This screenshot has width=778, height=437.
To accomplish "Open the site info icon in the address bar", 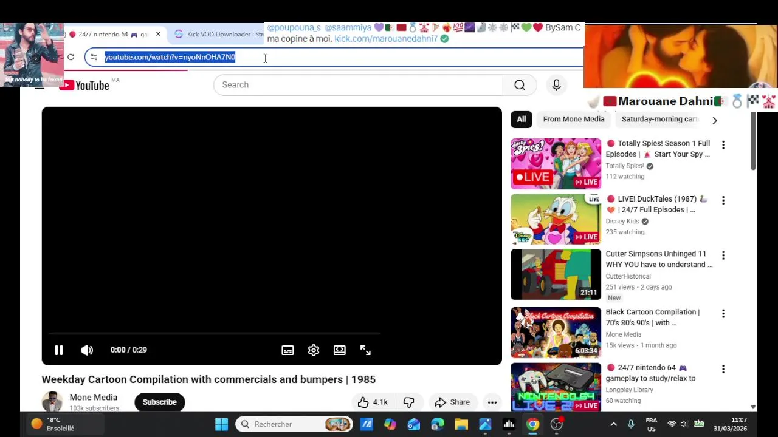I will coord(94,57).
